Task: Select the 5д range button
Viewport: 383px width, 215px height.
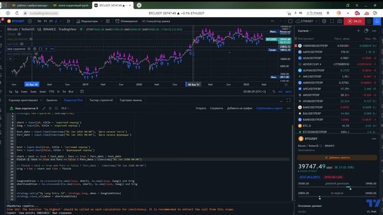Action: point(16,91)
